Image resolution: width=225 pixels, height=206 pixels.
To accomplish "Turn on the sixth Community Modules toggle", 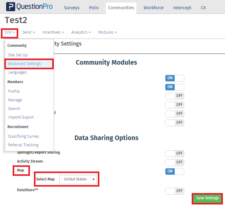I will pos(174,123).
